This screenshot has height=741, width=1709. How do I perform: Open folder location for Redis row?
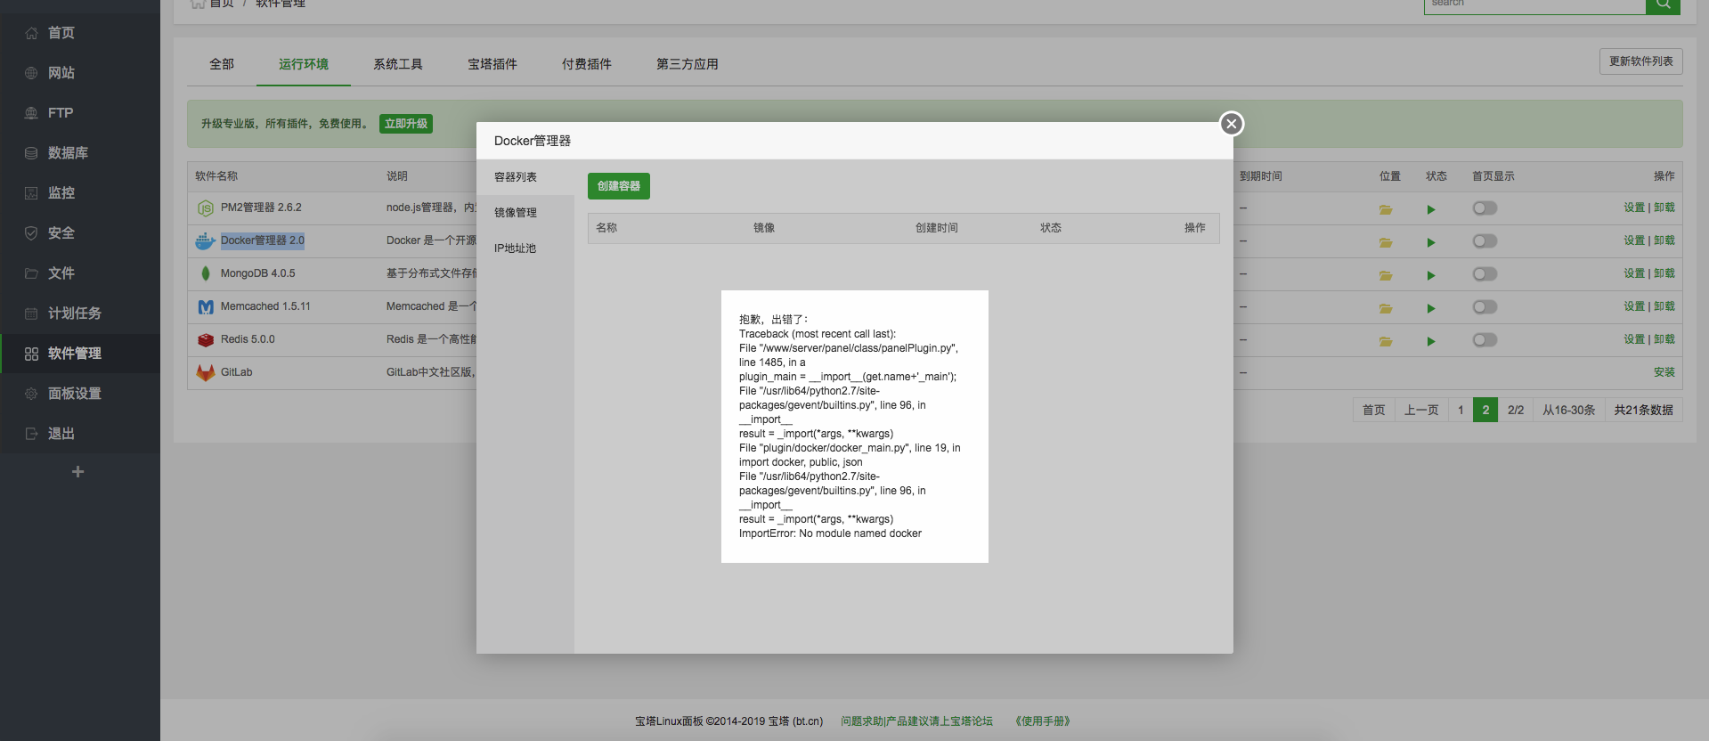(1386, 341)
